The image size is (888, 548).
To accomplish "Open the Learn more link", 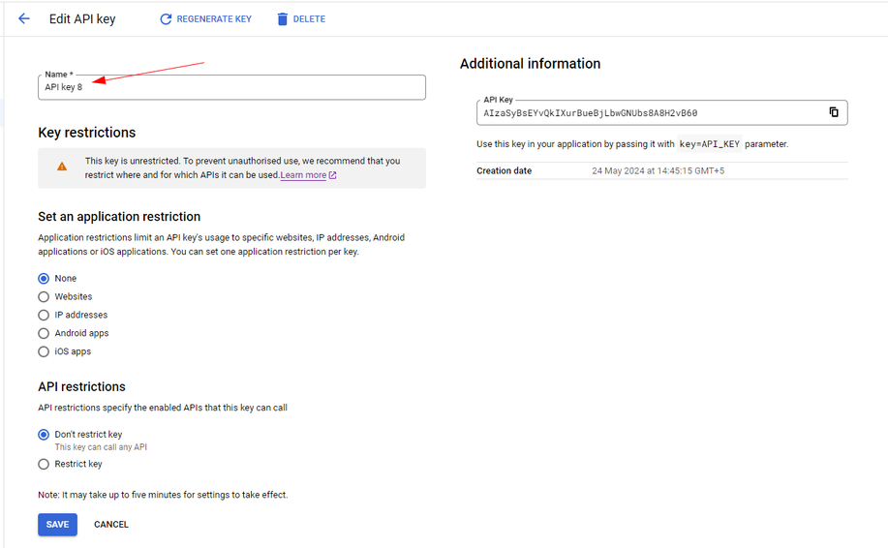I will 303,175.
